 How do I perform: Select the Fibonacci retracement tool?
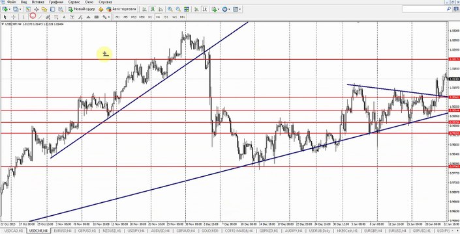click(x=55, y=17)
